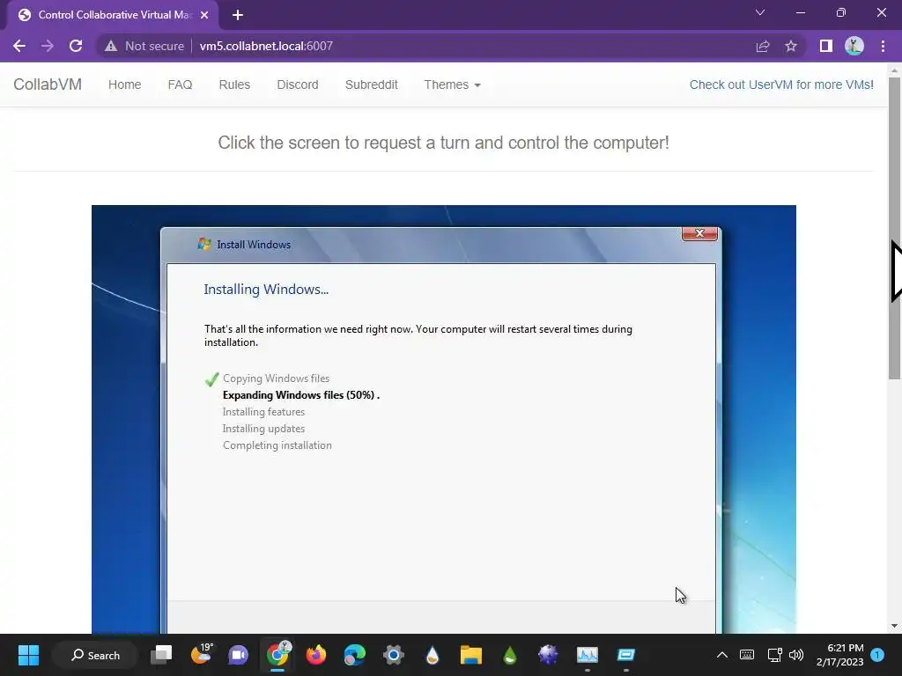Viewport: 902px width, 676px height.
Task: Open the Not secure site info warning
Action: coord(144,46)
